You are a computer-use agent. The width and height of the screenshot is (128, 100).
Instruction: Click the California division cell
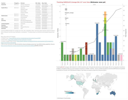click(23, 19)
